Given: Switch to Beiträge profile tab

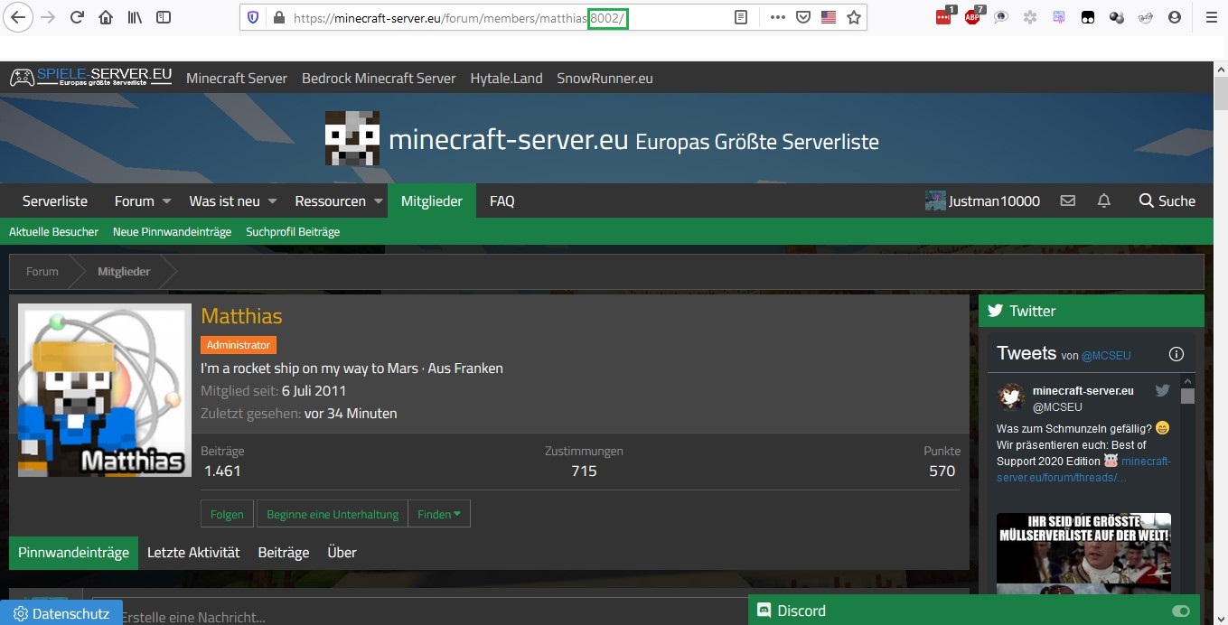Looking at the screenshot, I should [284, 552].
